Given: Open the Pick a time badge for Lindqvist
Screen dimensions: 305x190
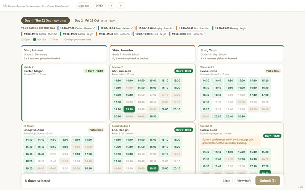Looking at the screenshot, I should [96, 130].
